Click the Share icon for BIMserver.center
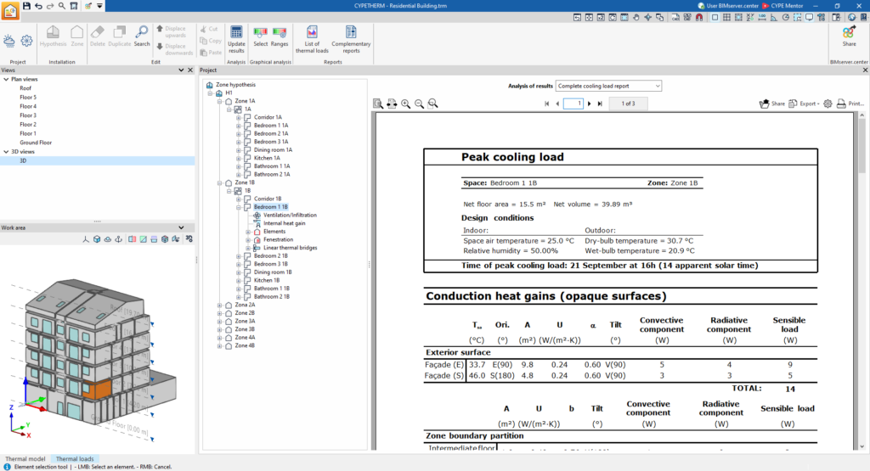The image size is (870, 471). coord(849,36)
